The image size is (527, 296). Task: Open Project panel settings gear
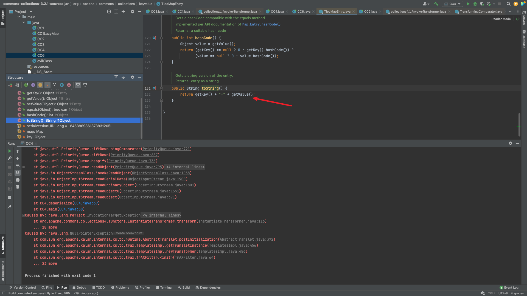[132, 12]
